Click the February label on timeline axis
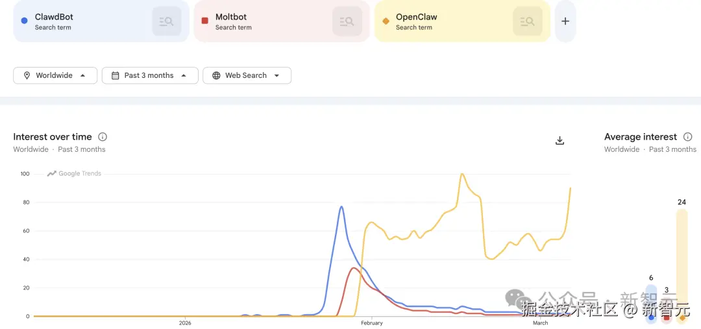 pyautogui.click(x=372, y=323)
